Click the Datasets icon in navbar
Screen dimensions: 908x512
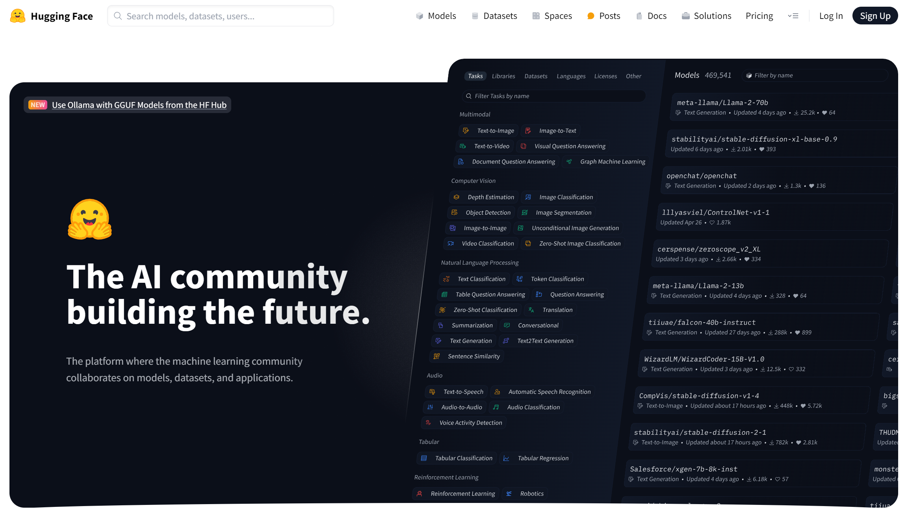pyautogui.click(x=475, y=16)
